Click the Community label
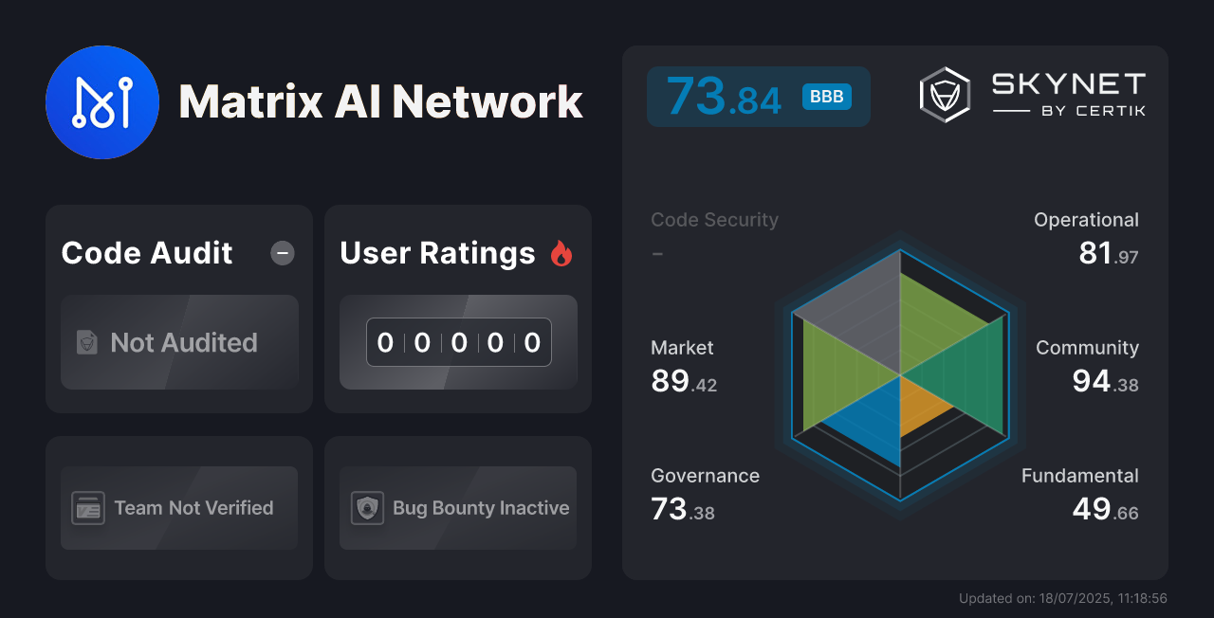 click(1087, 348)
